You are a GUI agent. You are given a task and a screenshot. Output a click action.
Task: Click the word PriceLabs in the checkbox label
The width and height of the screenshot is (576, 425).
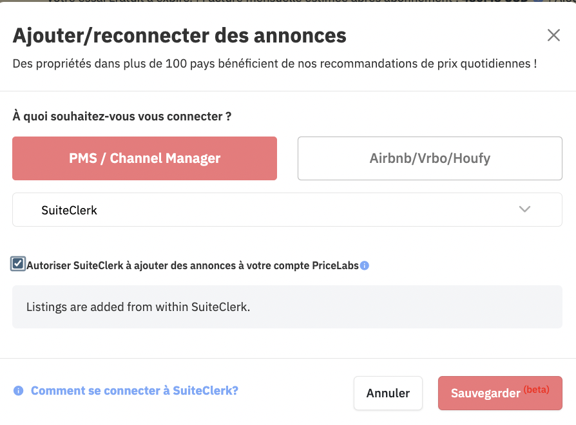[335, 265]
